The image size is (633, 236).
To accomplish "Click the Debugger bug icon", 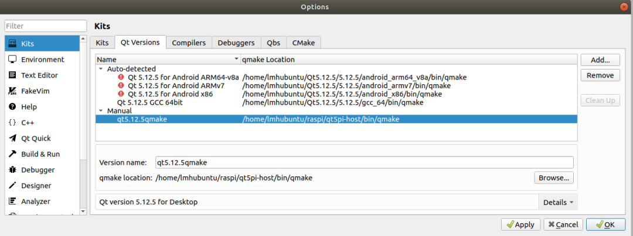I will 12,170.
